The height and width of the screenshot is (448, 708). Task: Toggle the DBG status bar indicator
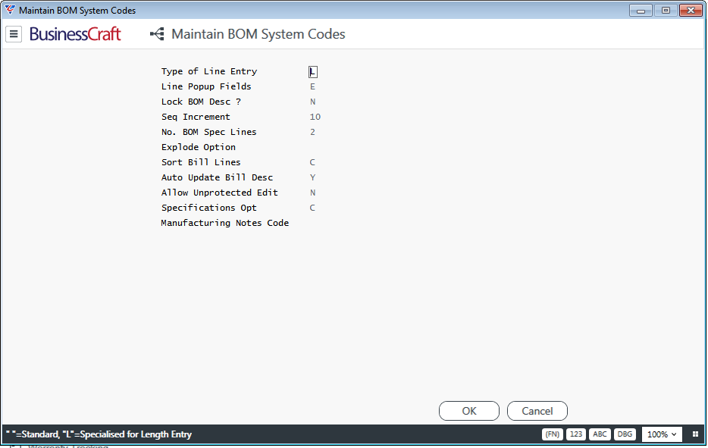625,434
